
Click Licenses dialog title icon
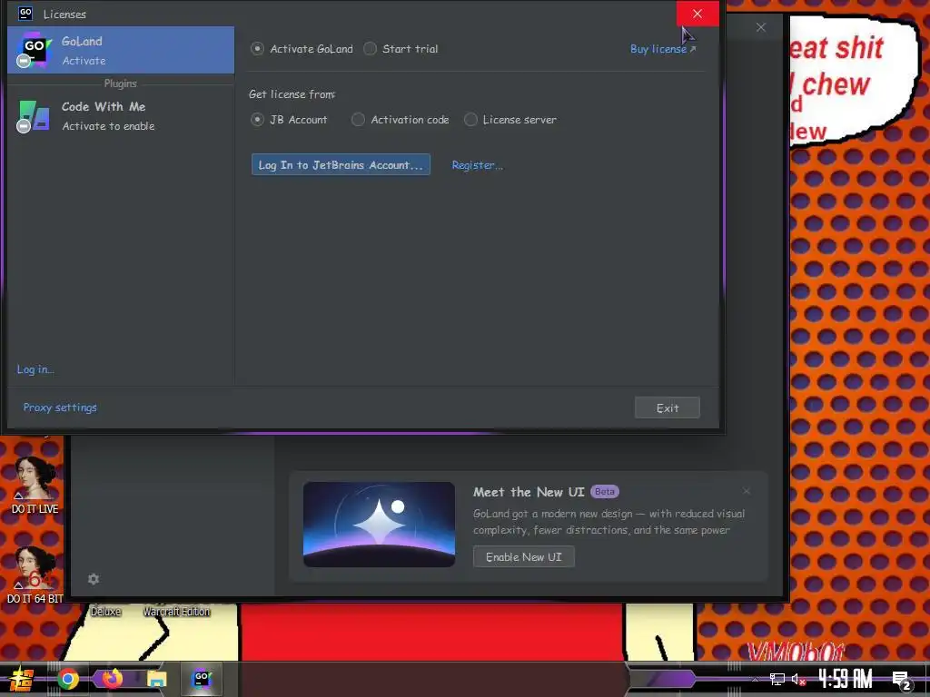click(x=25, y=13)
